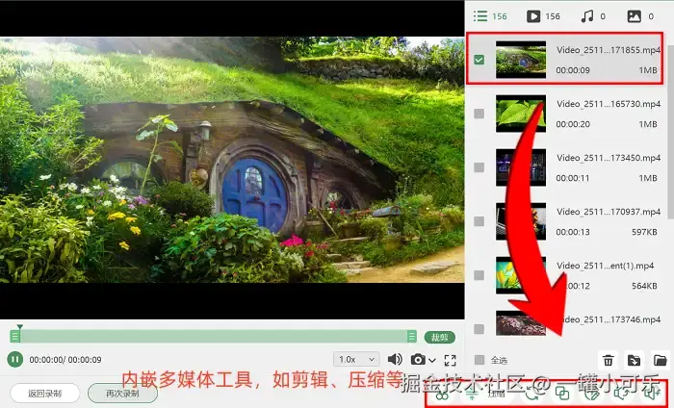Screen dimensions: 674x408
Task: Check the Video_2511...ent(1).mp4 checkbox
Action: pos(479,275)
